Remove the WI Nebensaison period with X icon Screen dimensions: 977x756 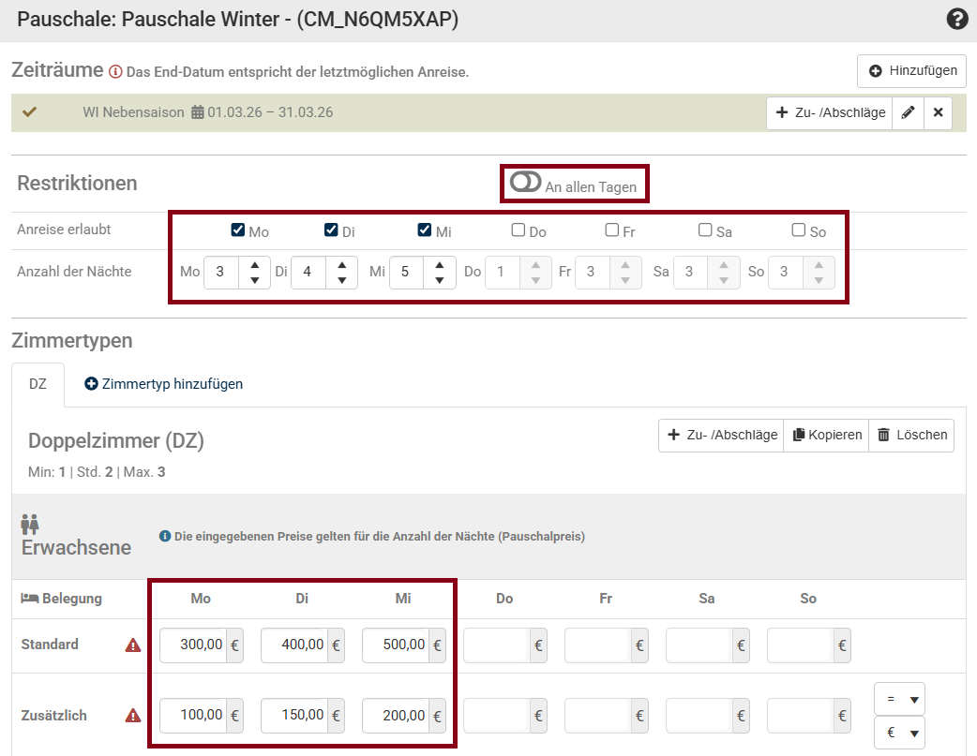click(938, 112)
